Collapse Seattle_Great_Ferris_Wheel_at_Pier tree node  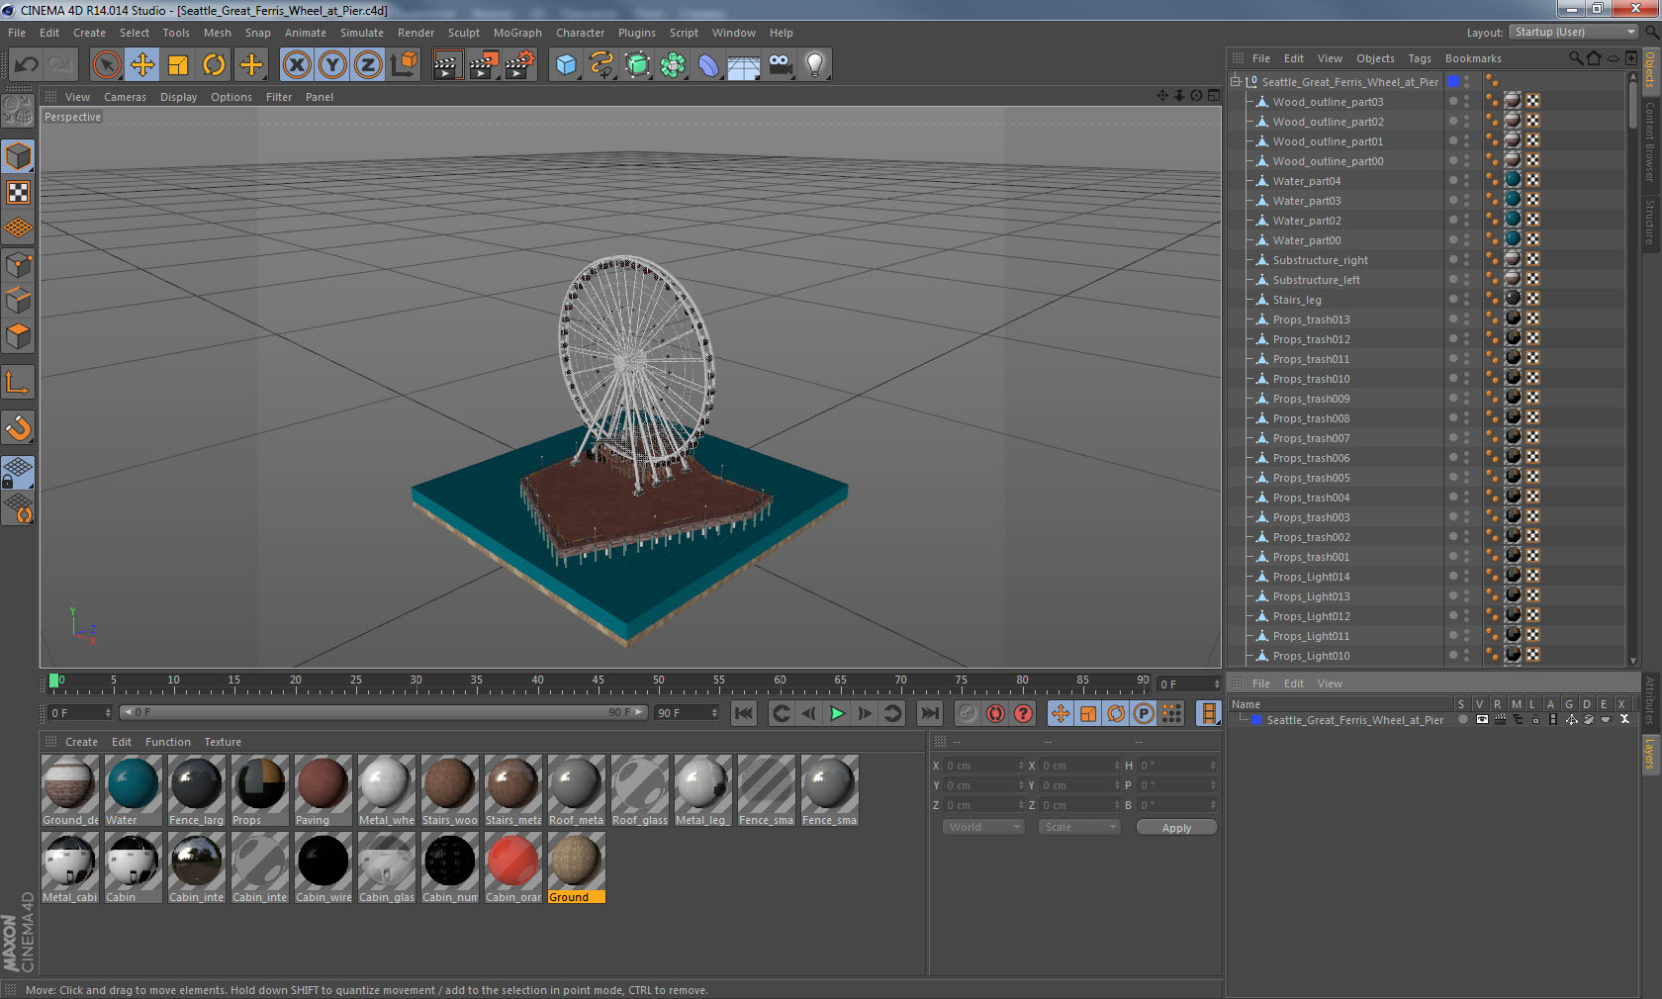(1236, 82)
